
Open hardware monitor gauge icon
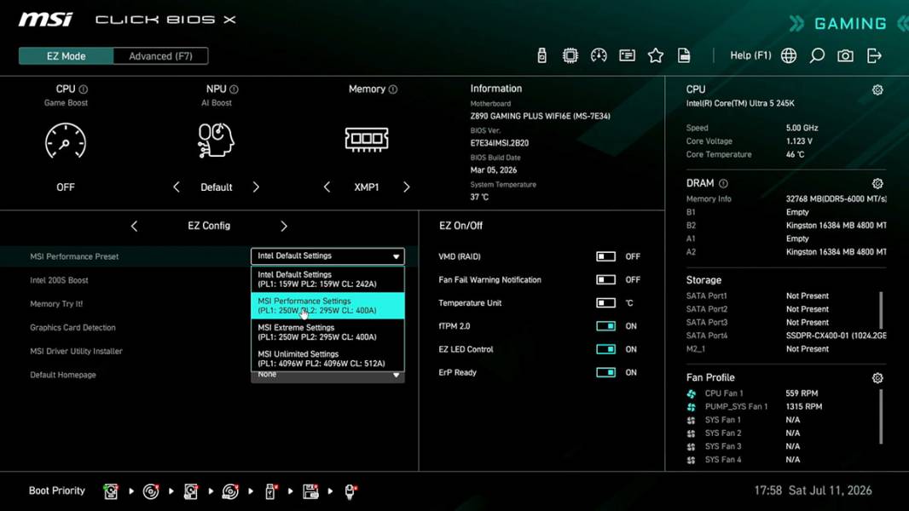tap(599, 55)
